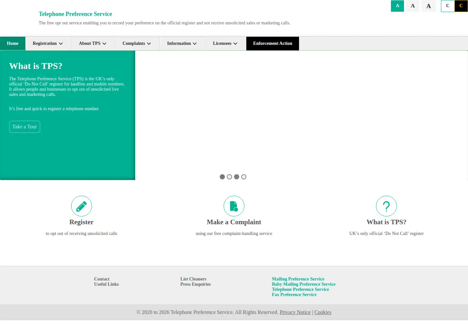Click 'UK's only official Do Not Call register' text

386,233
